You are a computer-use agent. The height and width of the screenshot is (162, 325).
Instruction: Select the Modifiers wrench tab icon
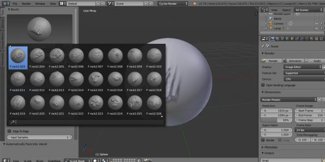tap(302, 38)
